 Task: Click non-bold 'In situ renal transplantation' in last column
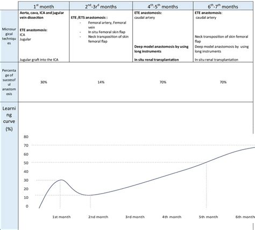pyautogui.click(x=216, y=60)
